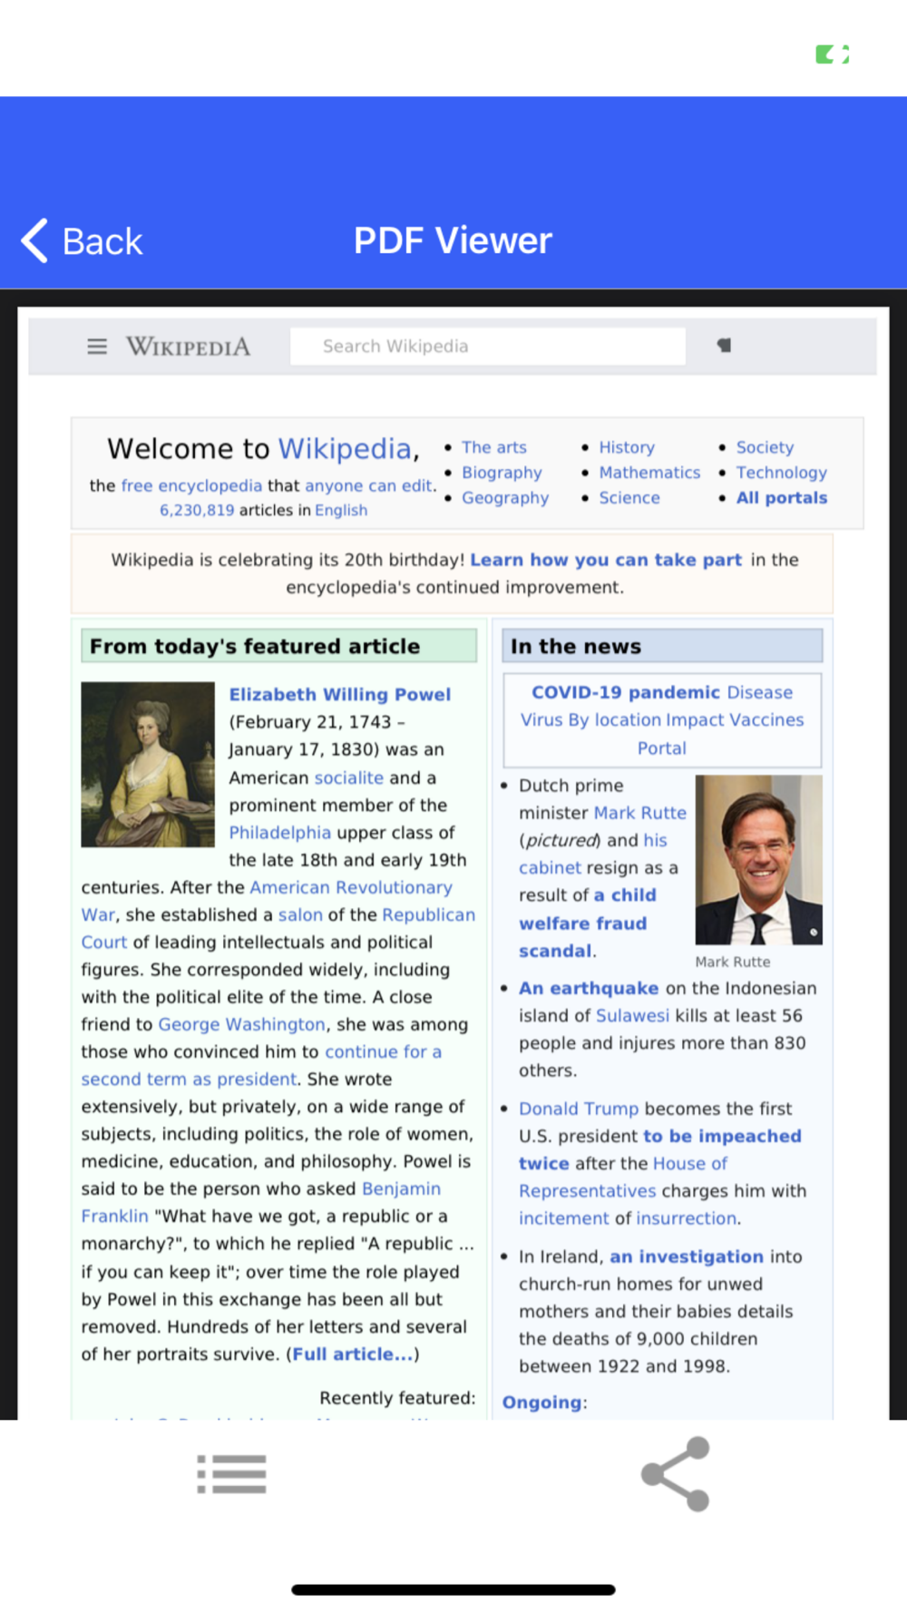Open the Mark Rutte photo
This screenshot has width=907, height=1613.
pos(759,860)
